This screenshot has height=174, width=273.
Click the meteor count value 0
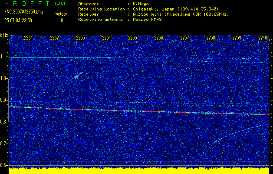pos(62,20)
